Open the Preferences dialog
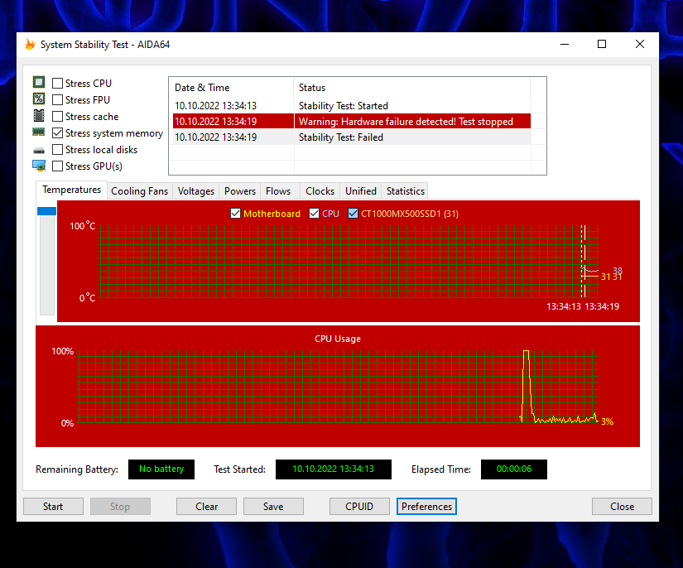This screenshot has height=568, width=683. [427, 507]
